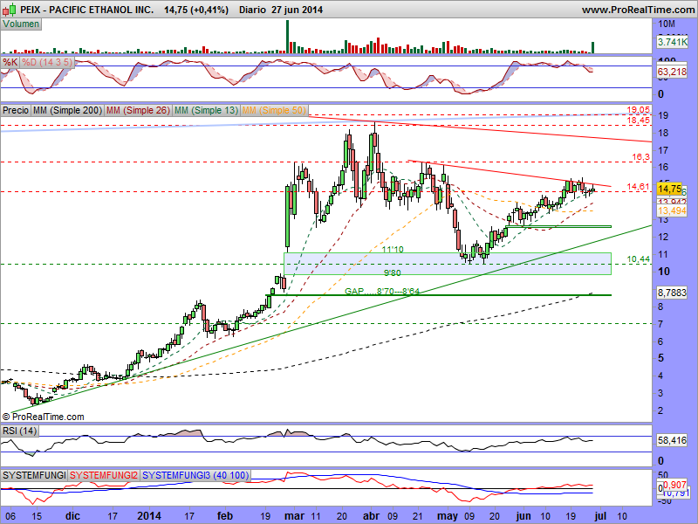Click the MM (Simple 13) label
Image resolution: width=698 pixels, height=524 pixels.
[x=206, y=110]
